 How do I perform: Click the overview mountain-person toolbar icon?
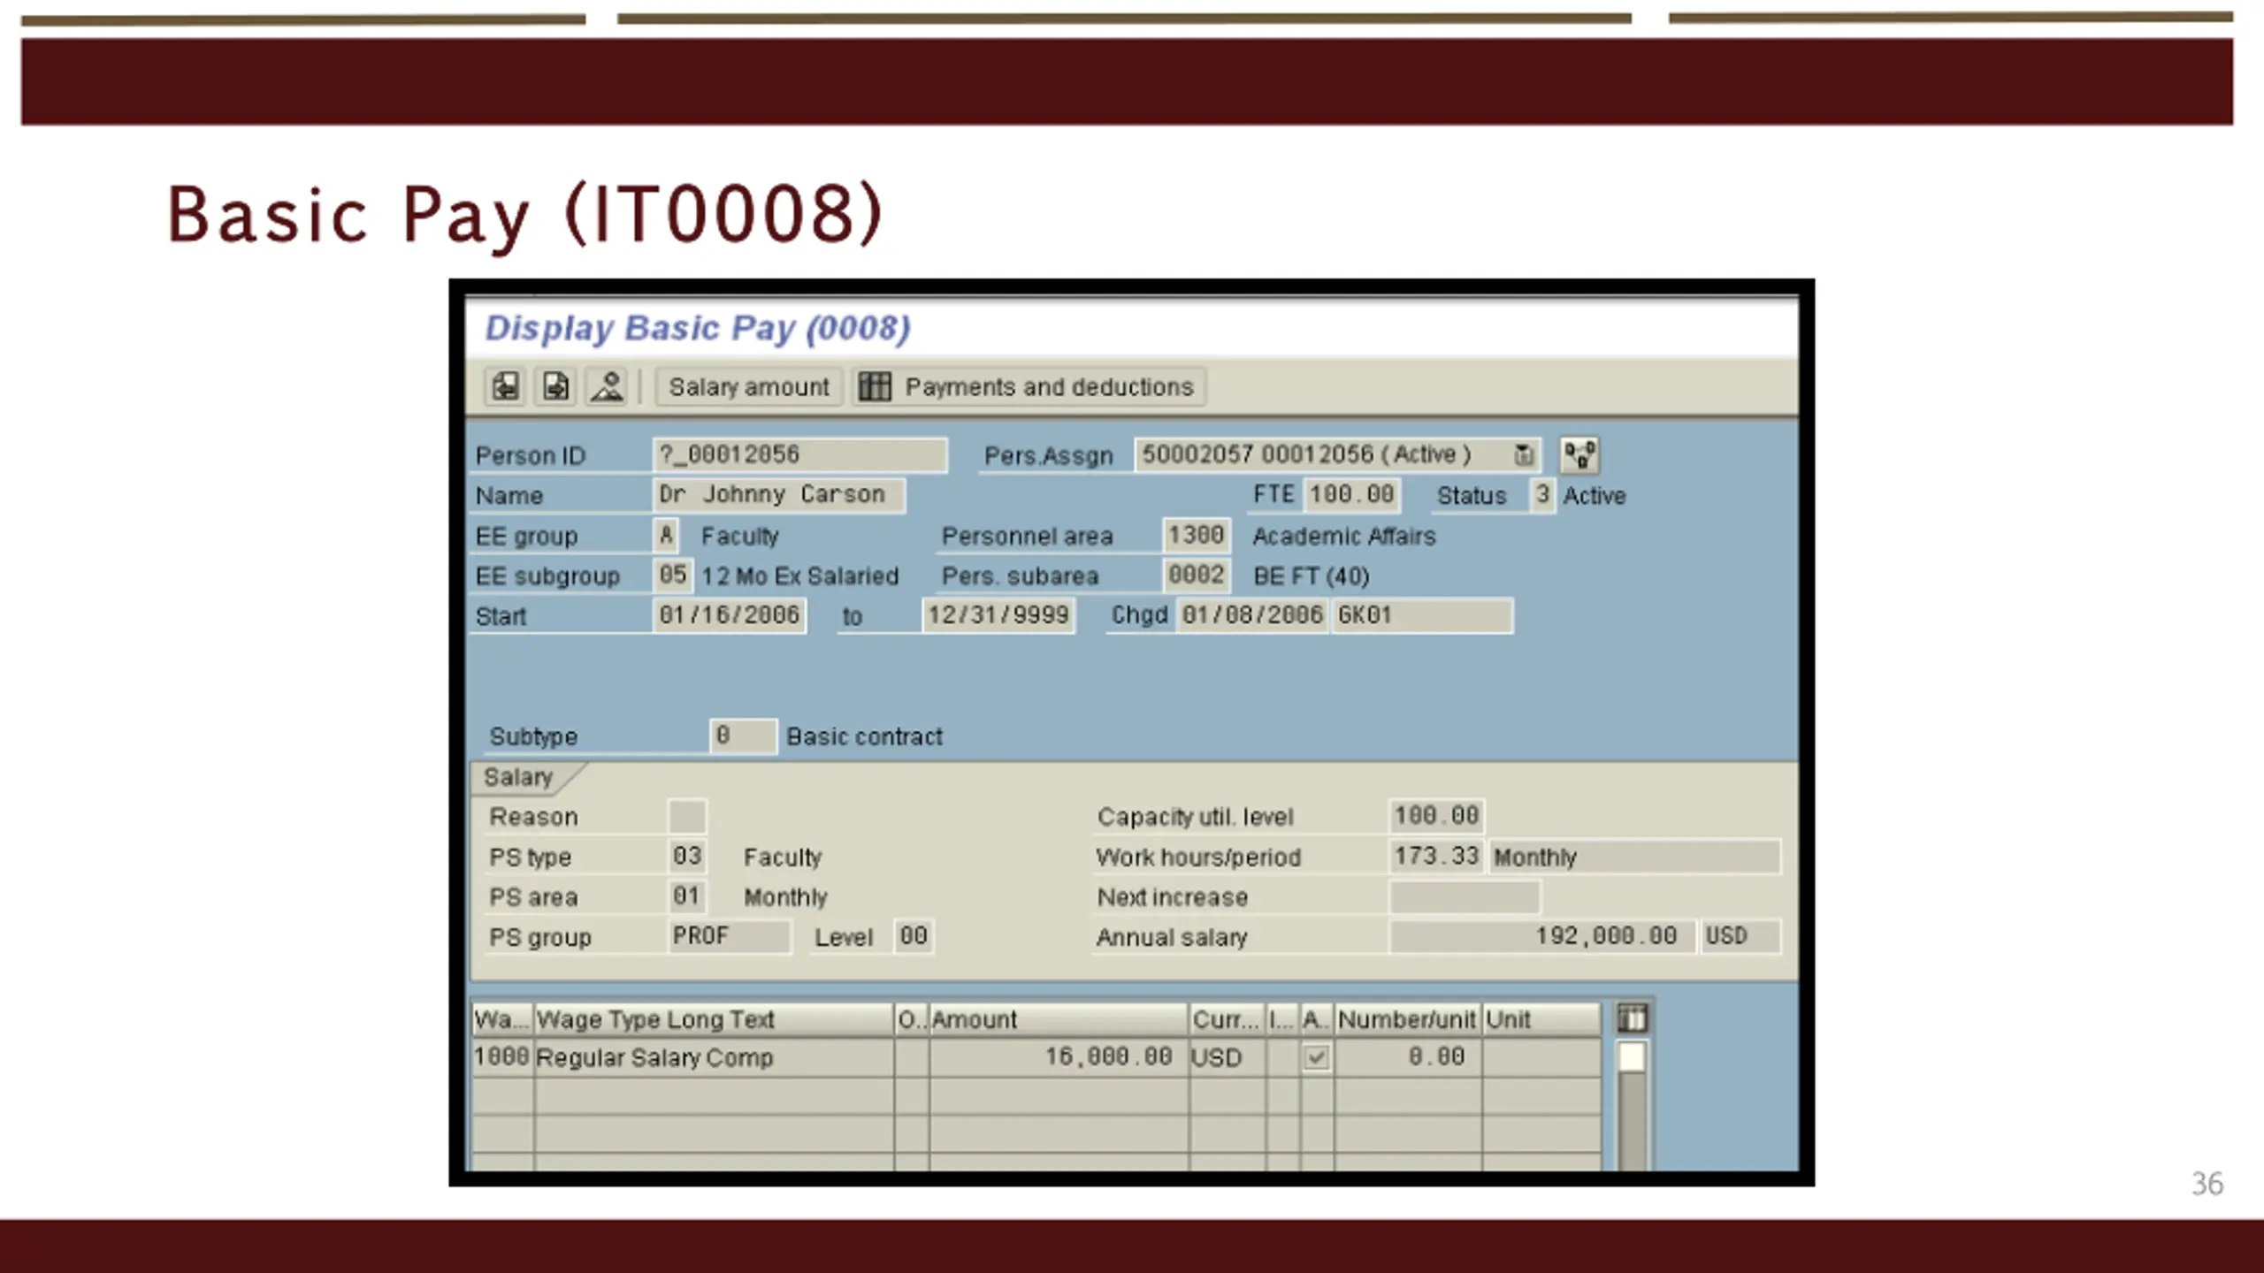pos(607,386)
